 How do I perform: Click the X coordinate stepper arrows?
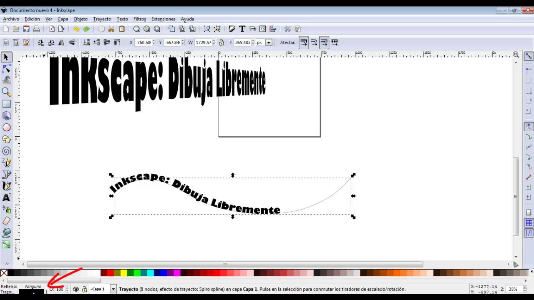pos(154,42)
